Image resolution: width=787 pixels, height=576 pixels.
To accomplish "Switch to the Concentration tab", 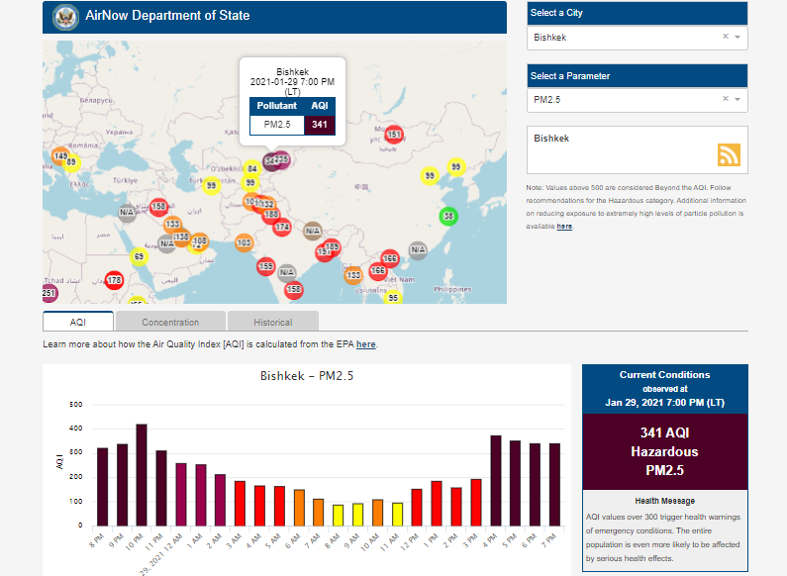I will 170,322.
